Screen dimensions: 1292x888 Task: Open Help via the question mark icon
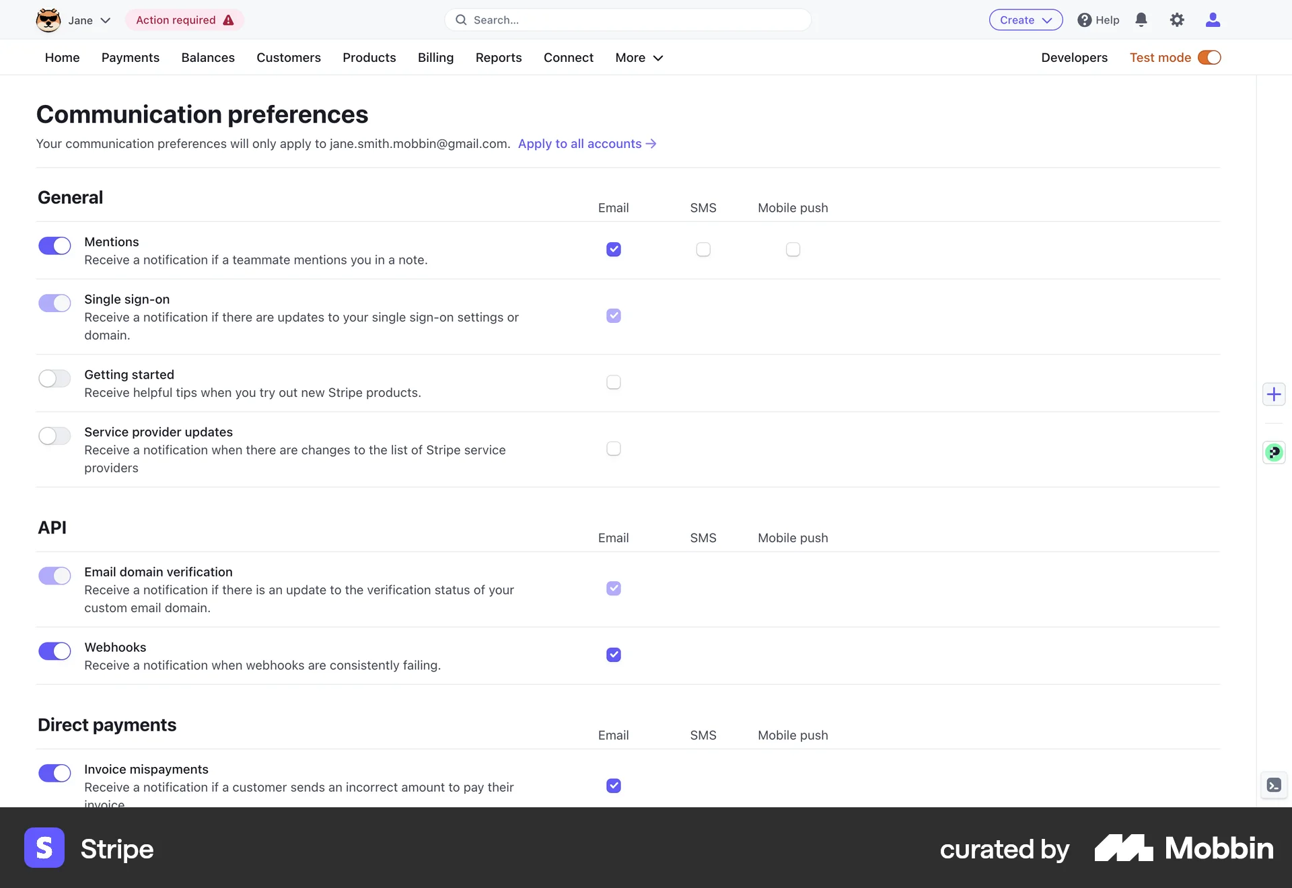[x=1098, y=20]
